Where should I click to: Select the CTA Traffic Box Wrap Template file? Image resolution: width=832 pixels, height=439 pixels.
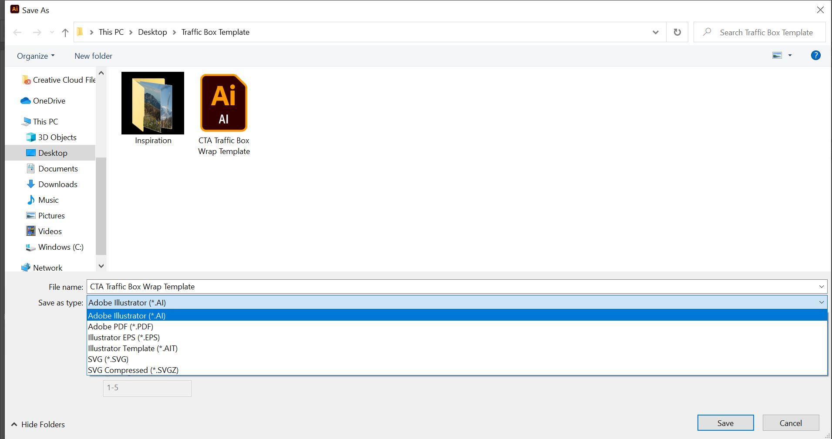coord(223,103)
